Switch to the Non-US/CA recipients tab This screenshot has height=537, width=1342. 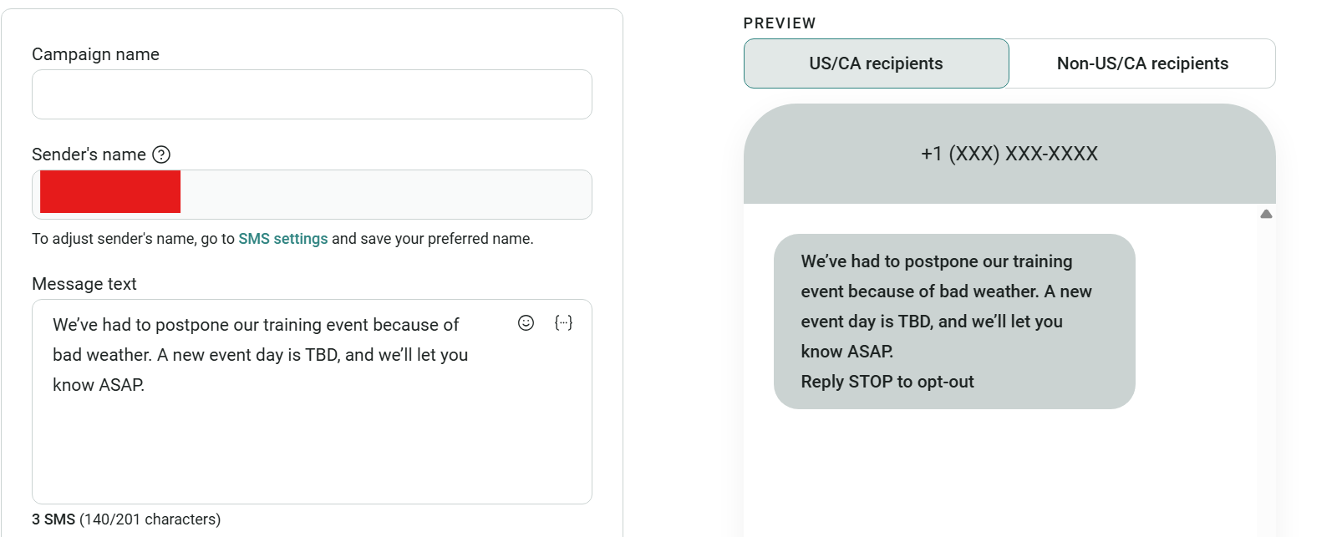[x=1143, y=63]
